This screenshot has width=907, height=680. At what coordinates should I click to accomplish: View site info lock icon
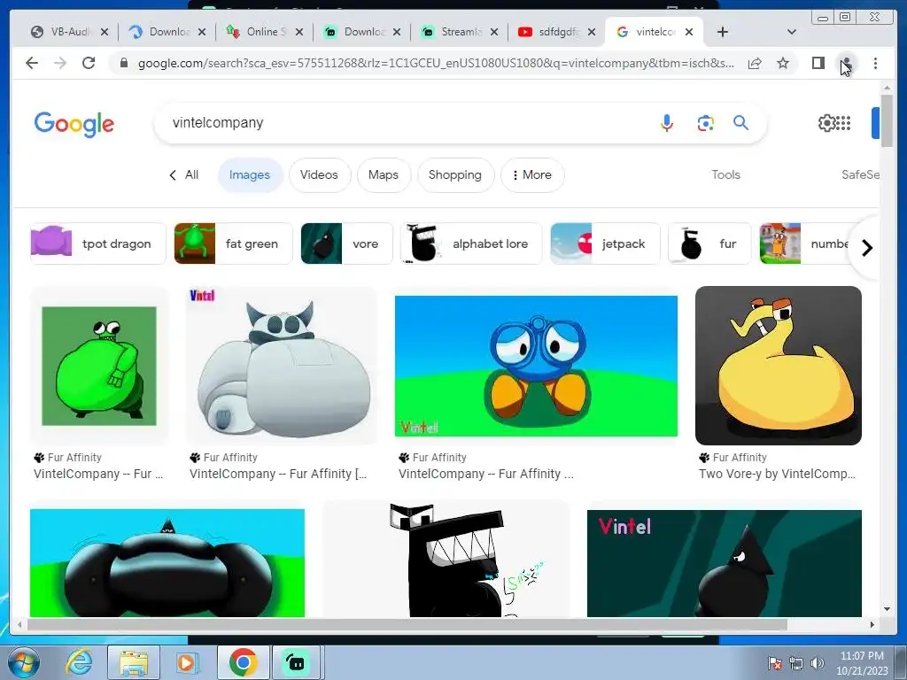pos(123,63)
